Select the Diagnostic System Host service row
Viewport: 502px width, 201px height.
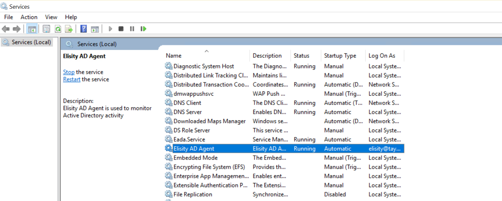pos(284,66)
